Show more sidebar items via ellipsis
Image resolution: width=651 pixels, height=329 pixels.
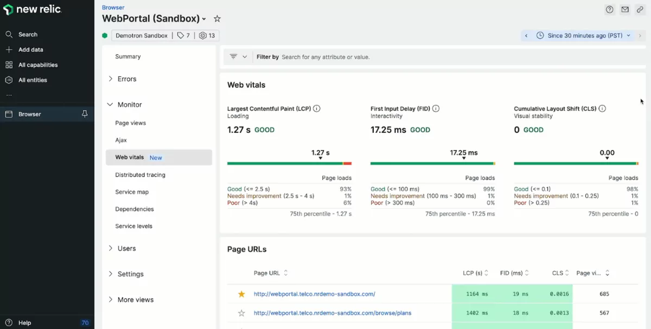[x=9, y=95]
